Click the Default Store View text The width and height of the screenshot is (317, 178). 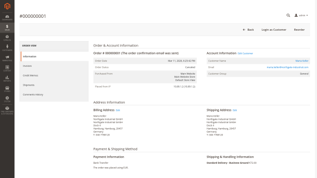click(185, 80)
